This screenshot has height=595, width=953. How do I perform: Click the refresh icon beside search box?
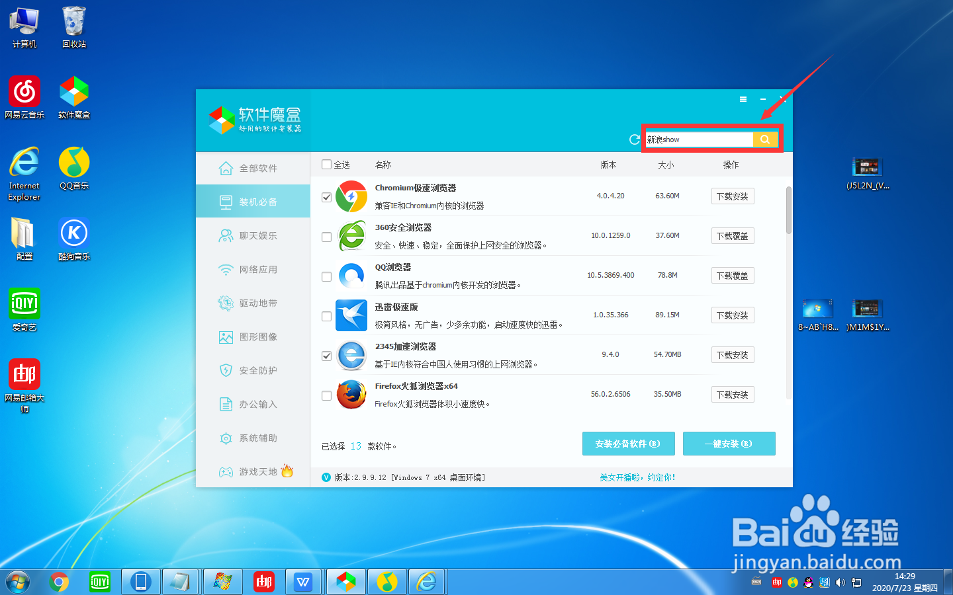point(634,139)
